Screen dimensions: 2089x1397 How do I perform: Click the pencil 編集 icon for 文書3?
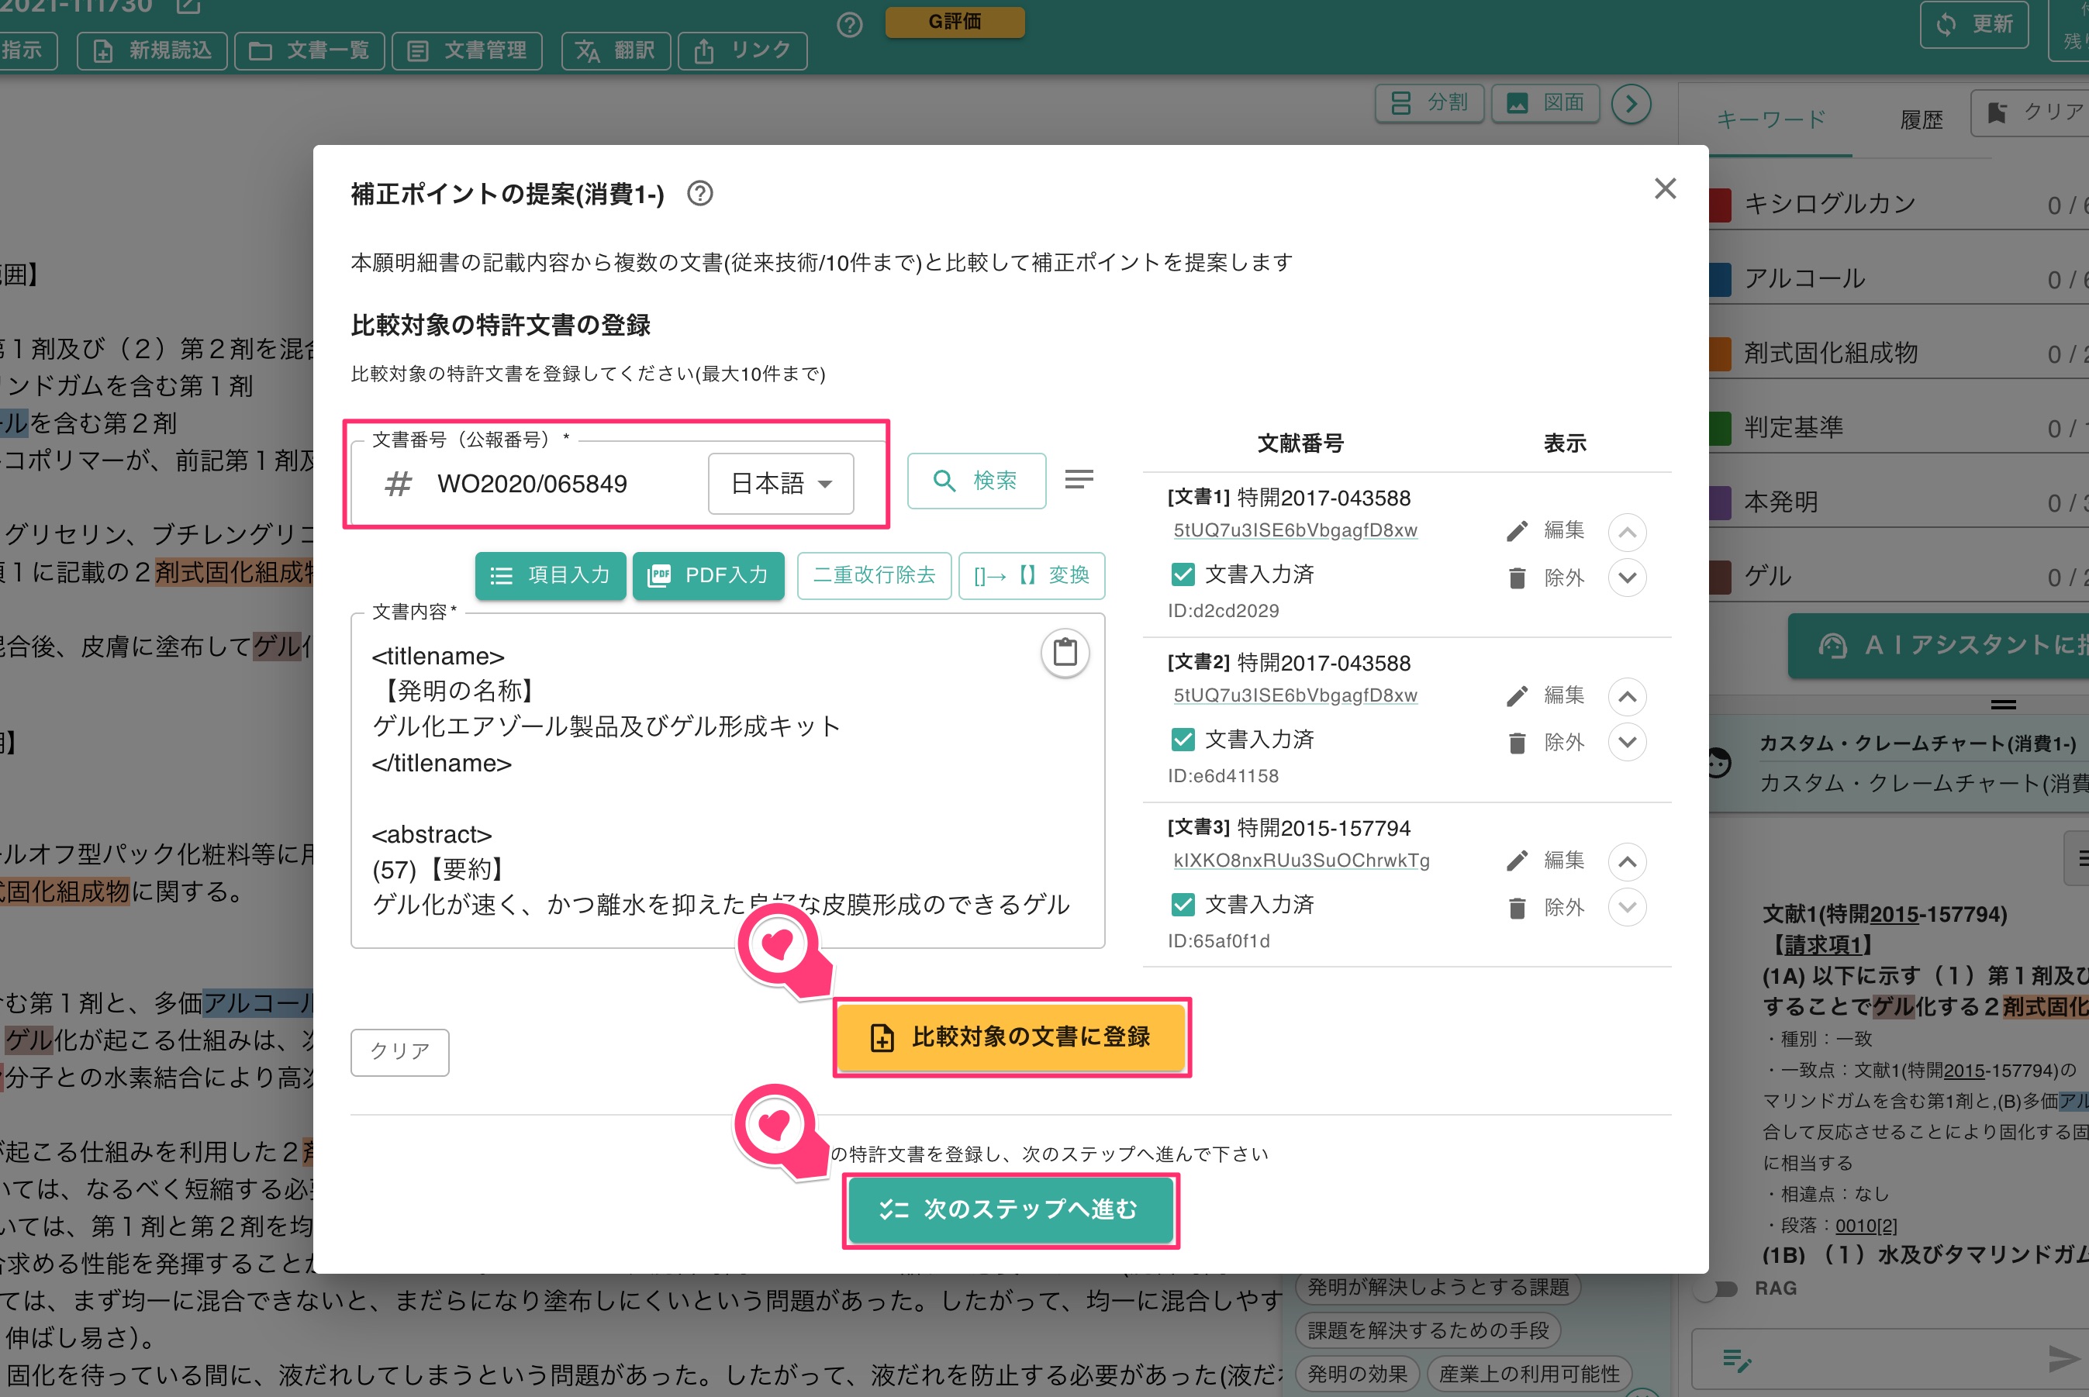(1517, 861)
